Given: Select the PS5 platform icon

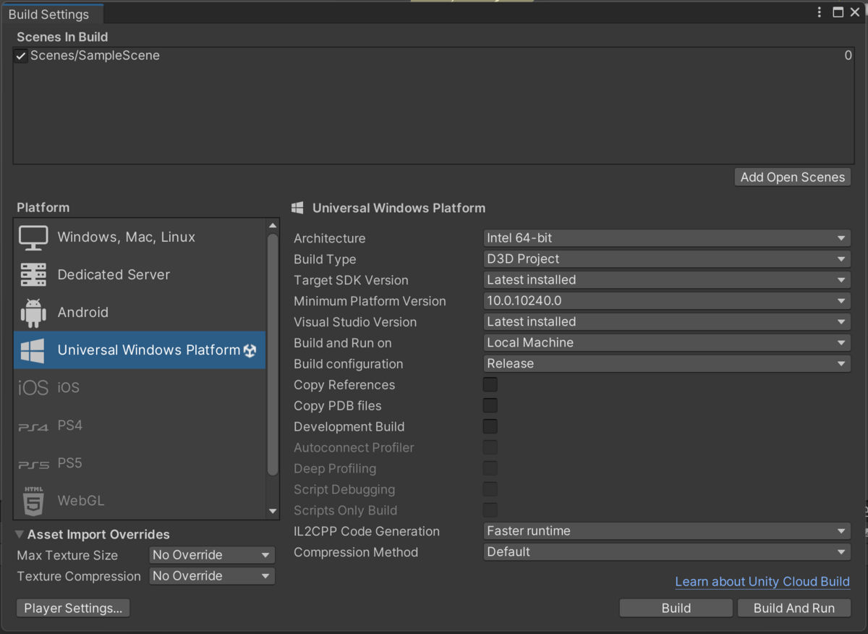Looking at the screenshot, I should [33, 465].
